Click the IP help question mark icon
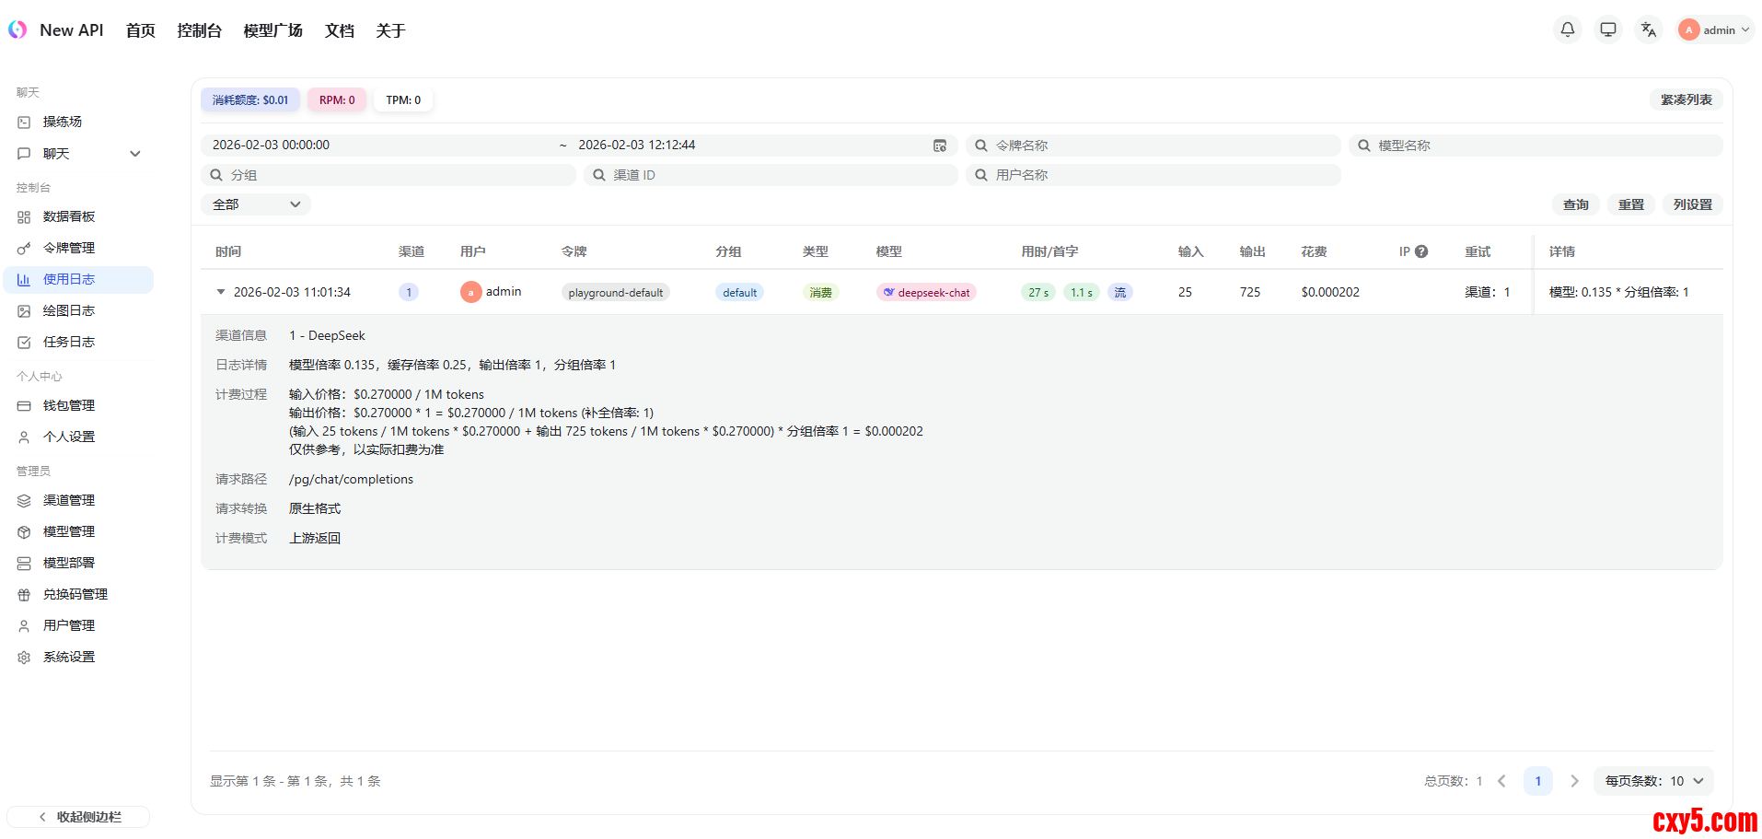This screenshot has width=1762, height=839. 1421,251
